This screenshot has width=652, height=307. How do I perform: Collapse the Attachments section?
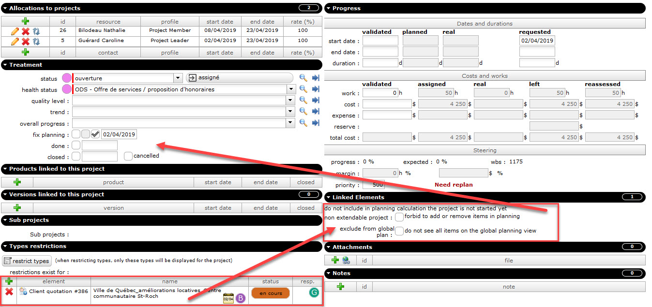pos(328,247)
